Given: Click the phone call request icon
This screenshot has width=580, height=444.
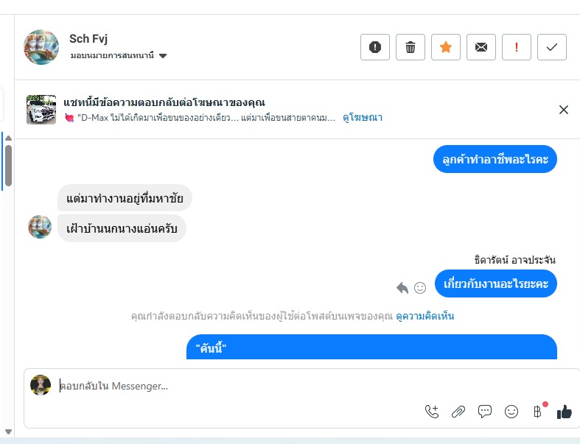Looking at the screenshot, I should click(432, 412).
